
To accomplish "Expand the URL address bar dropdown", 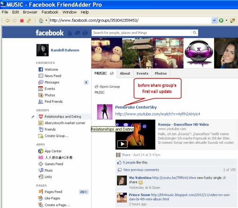I will pos(214,20).
